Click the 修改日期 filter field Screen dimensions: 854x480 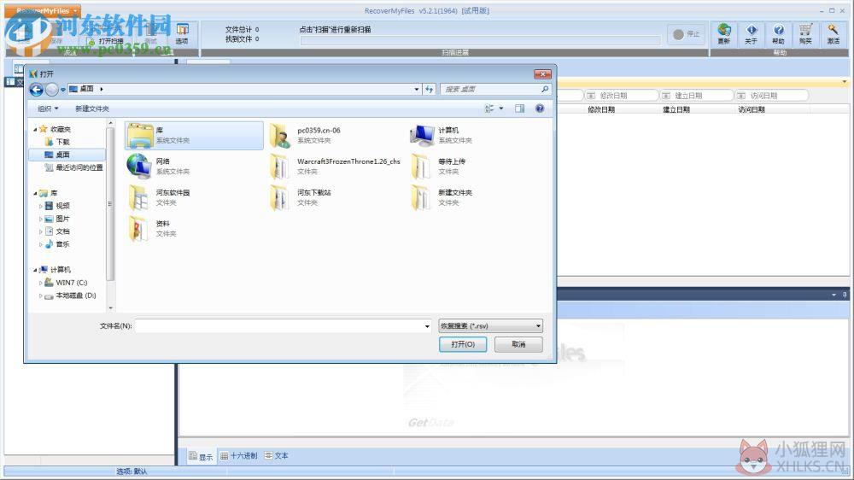[622, 96]
